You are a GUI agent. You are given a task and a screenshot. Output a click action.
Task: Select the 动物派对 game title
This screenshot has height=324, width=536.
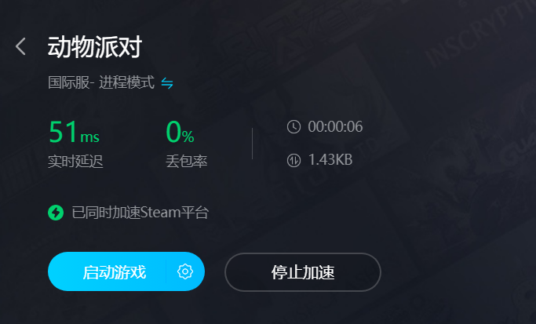coord(95,47)
